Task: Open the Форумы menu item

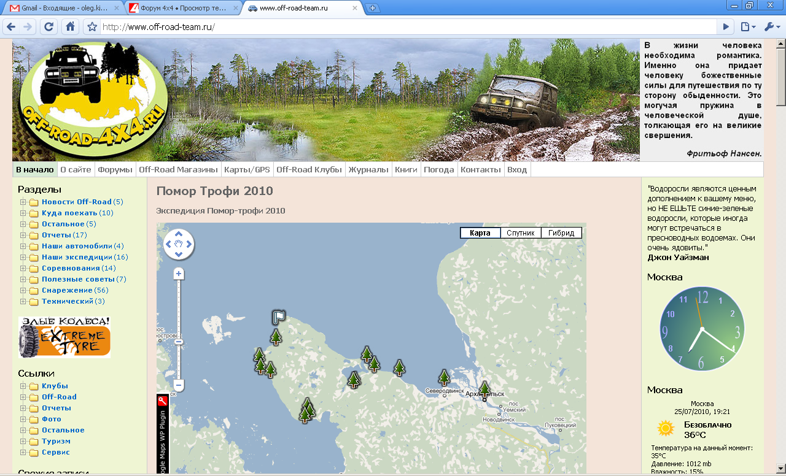Action: [x=115, y=170]
